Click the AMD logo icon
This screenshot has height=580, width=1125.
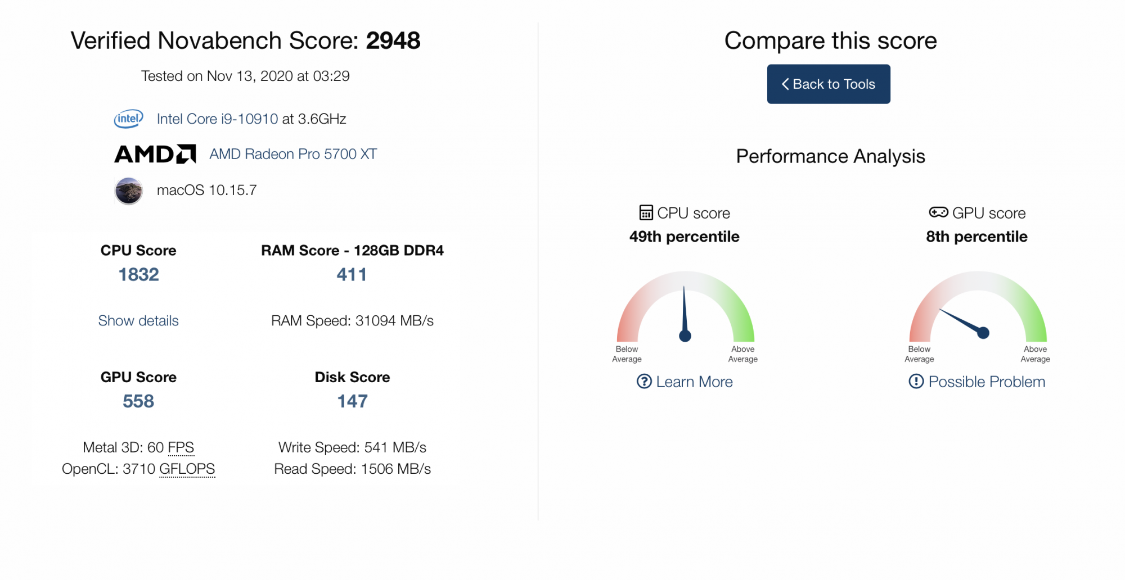coord(155,154)
